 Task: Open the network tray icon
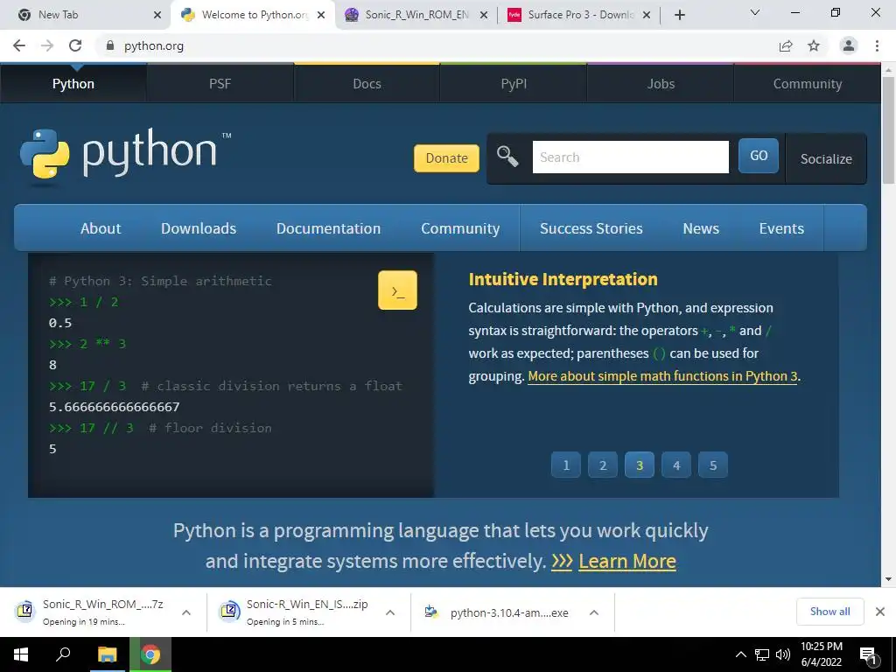pos(762,654)
